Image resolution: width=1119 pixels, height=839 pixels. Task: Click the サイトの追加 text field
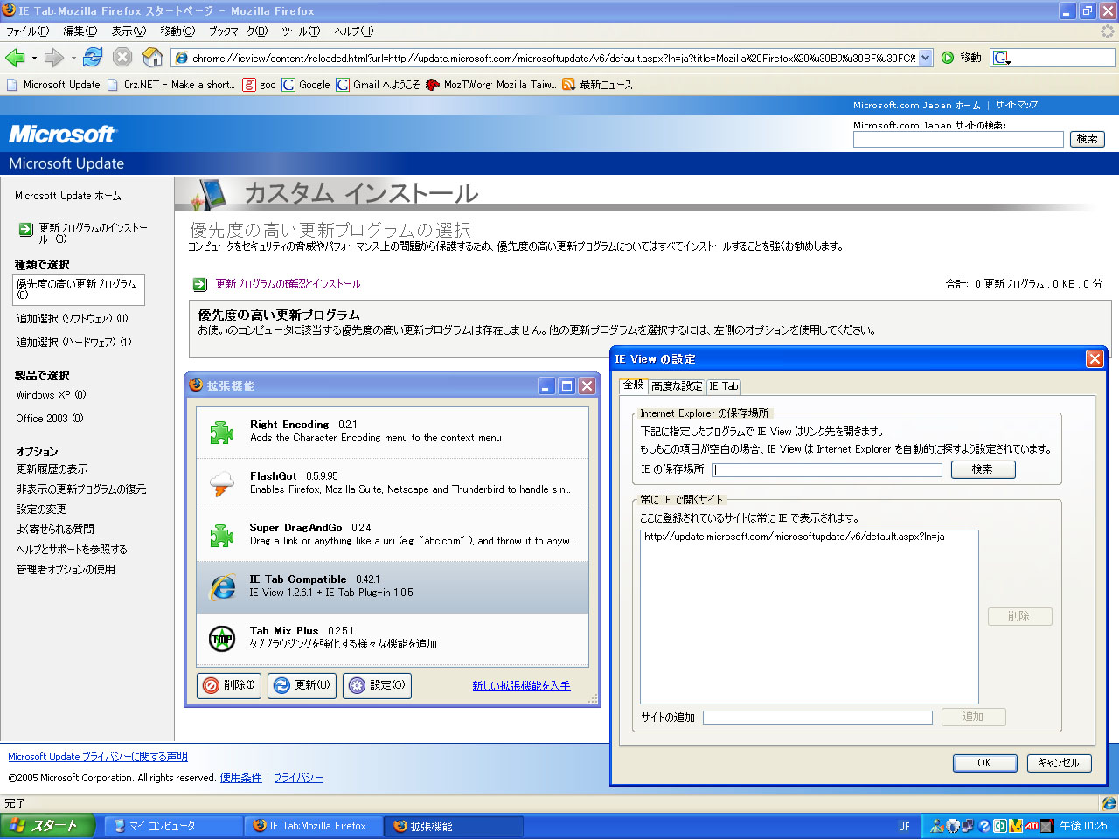click(x=817, y=718)
